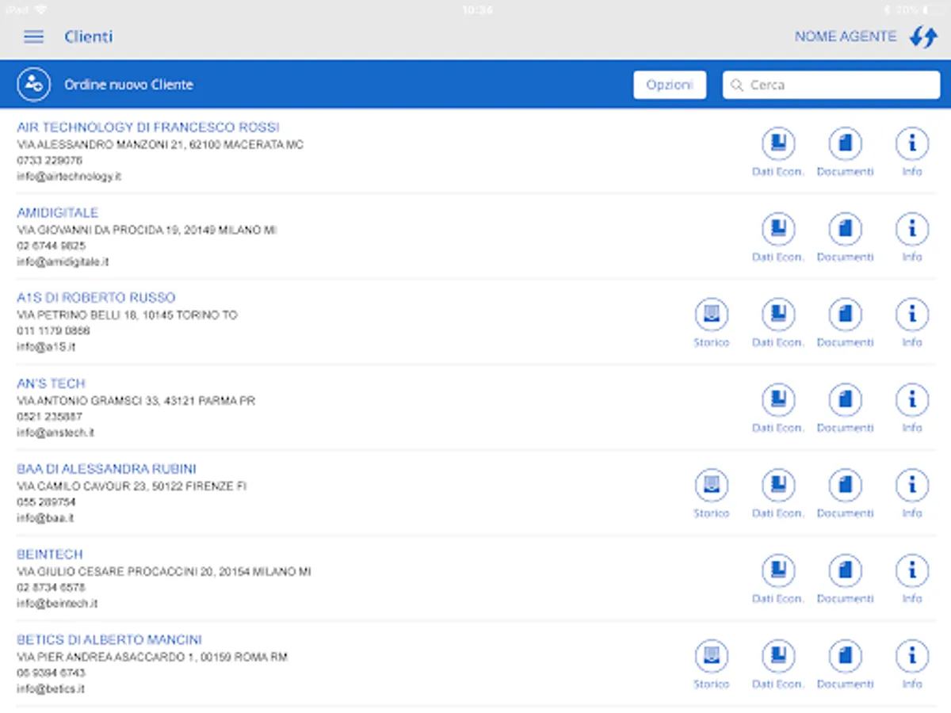Open Documenti for A1S DI ROBERTO RUSSO
951x713 pixels.
point(845,323)
